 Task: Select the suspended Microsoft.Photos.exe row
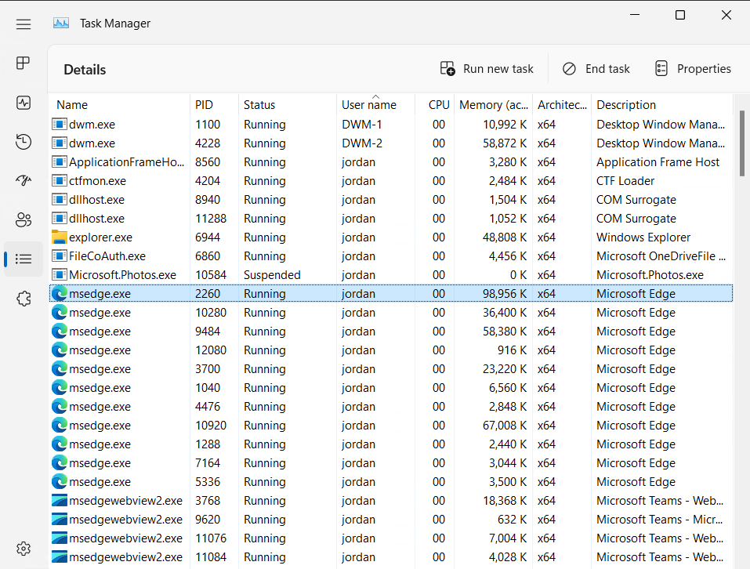pyautogui.click(x=122, y=275)
